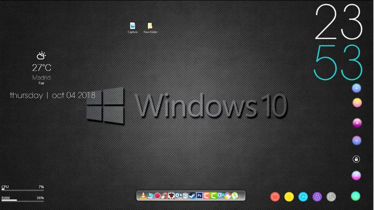374x210 pixels.
Task: Click the blue-pink gradient orb with folder symbol
Action: pyautogui.click(x=356, y=176)
